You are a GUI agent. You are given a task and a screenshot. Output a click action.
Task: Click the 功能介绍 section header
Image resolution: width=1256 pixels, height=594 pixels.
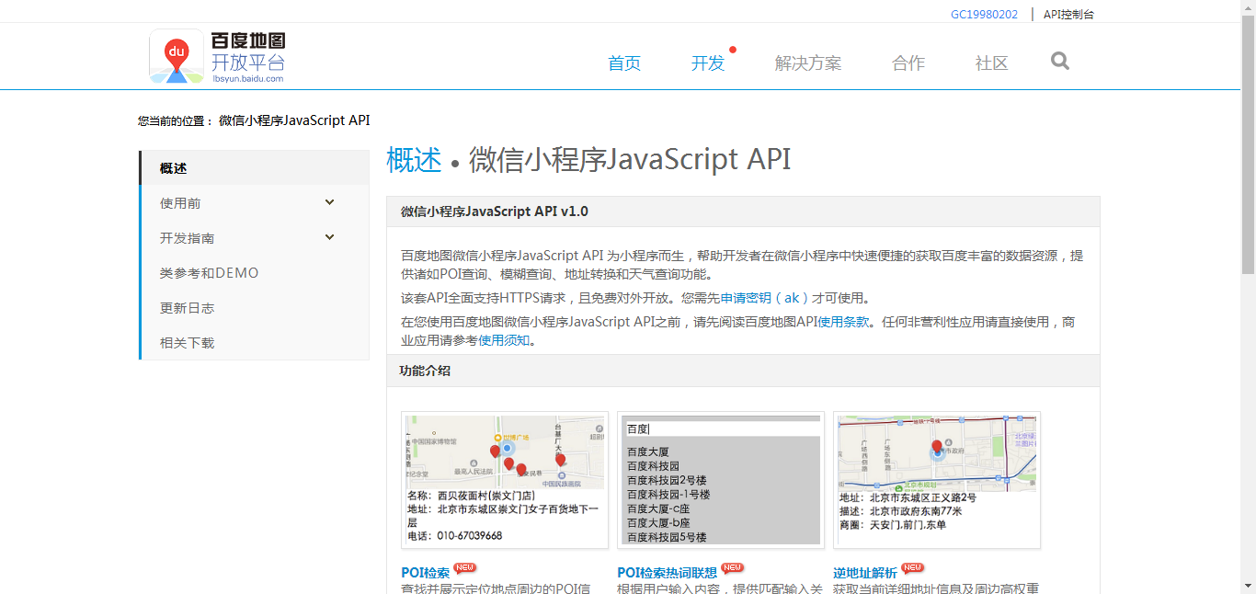[x=743, y=371]
